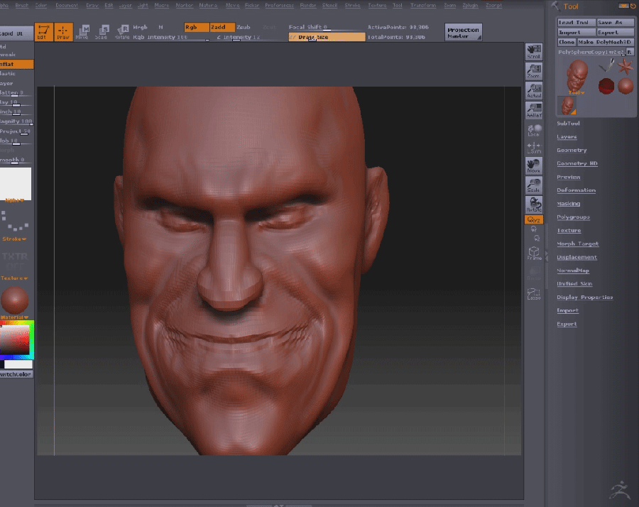Expand the SubTool section

(568, 123)
